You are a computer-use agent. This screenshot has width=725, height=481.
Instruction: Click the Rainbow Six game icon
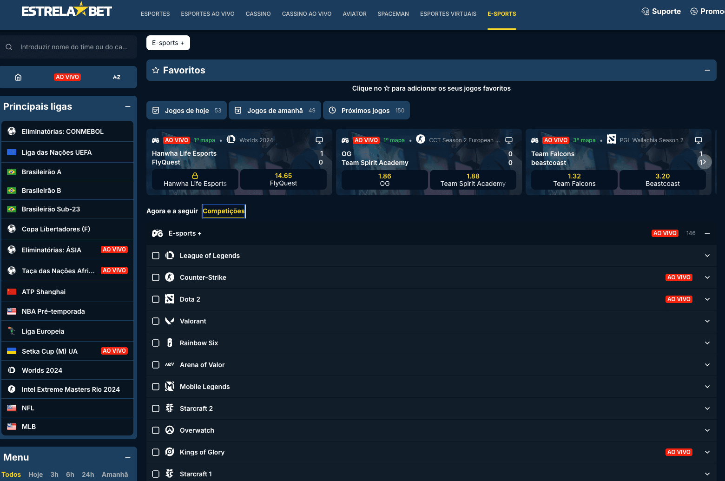click(170, 343)
